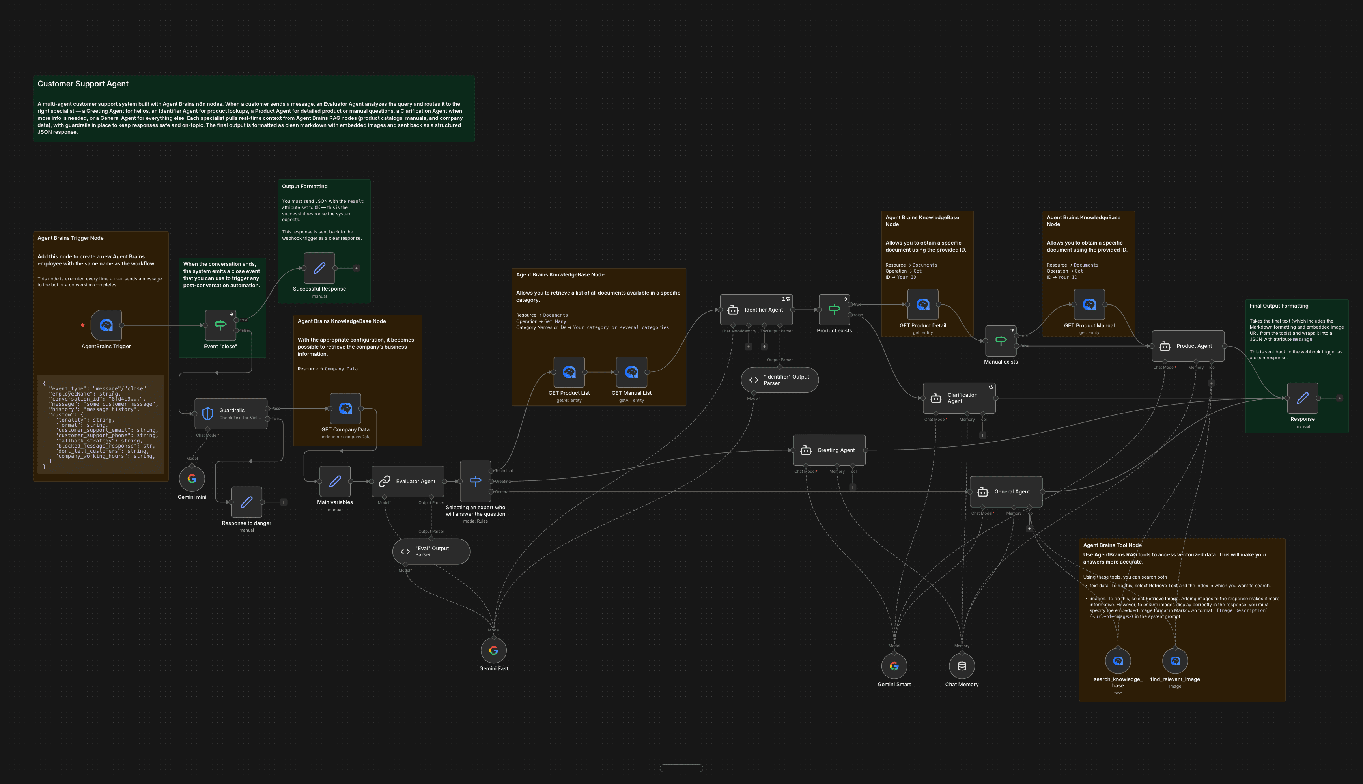Viewport: 1363px width, 784px height.
Task: Open the Gemini Fast model node
Action: point(493,650)
